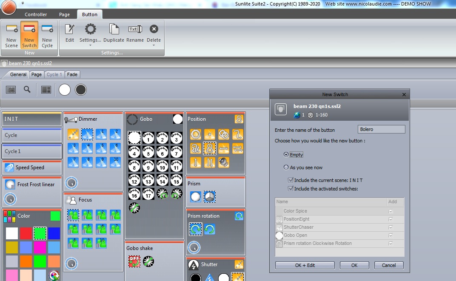Click the OFF gobo shake icon
Viewport: 456px width, 281px height.
(134, 261)
